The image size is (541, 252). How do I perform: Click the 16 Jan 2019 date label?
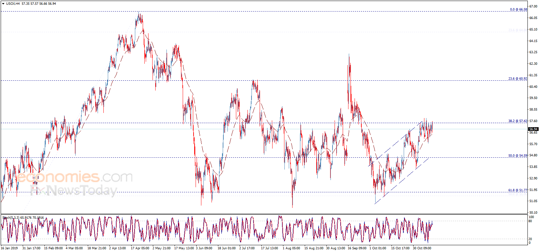point(9,248)
